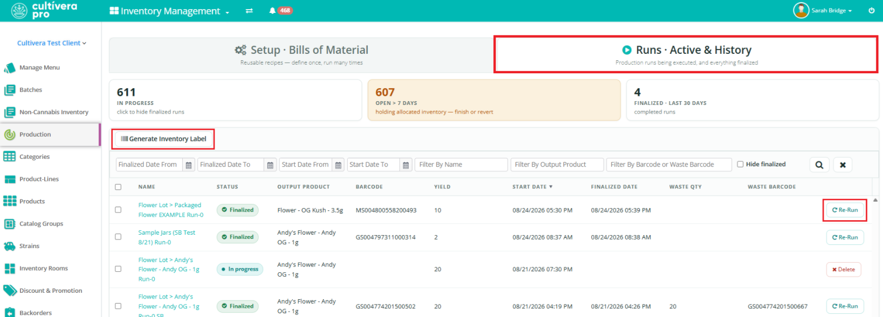Click waste barcode GS004774201500667
This screenshot has width=883, height=317.
[x=777, y=307]
